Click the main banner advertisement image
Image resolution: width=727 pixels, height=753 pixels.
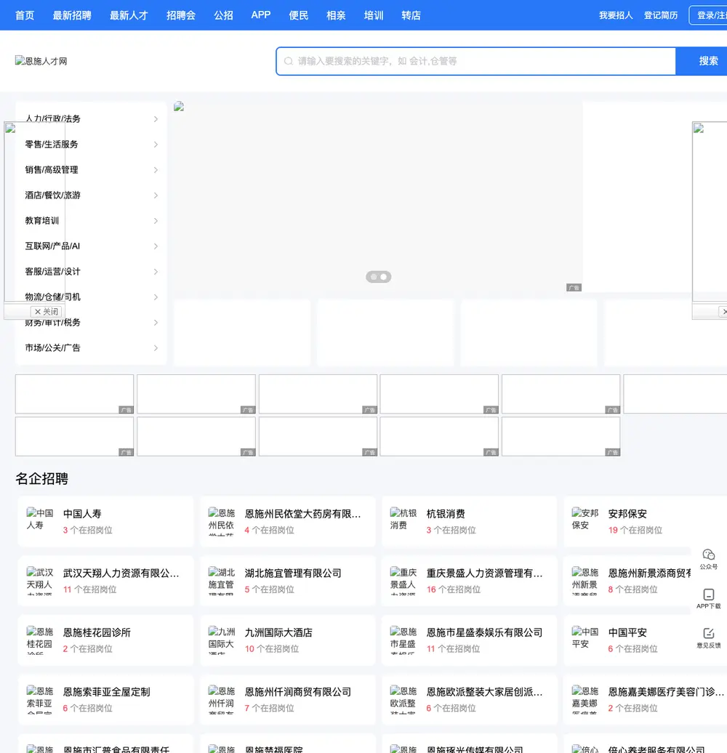378,197
